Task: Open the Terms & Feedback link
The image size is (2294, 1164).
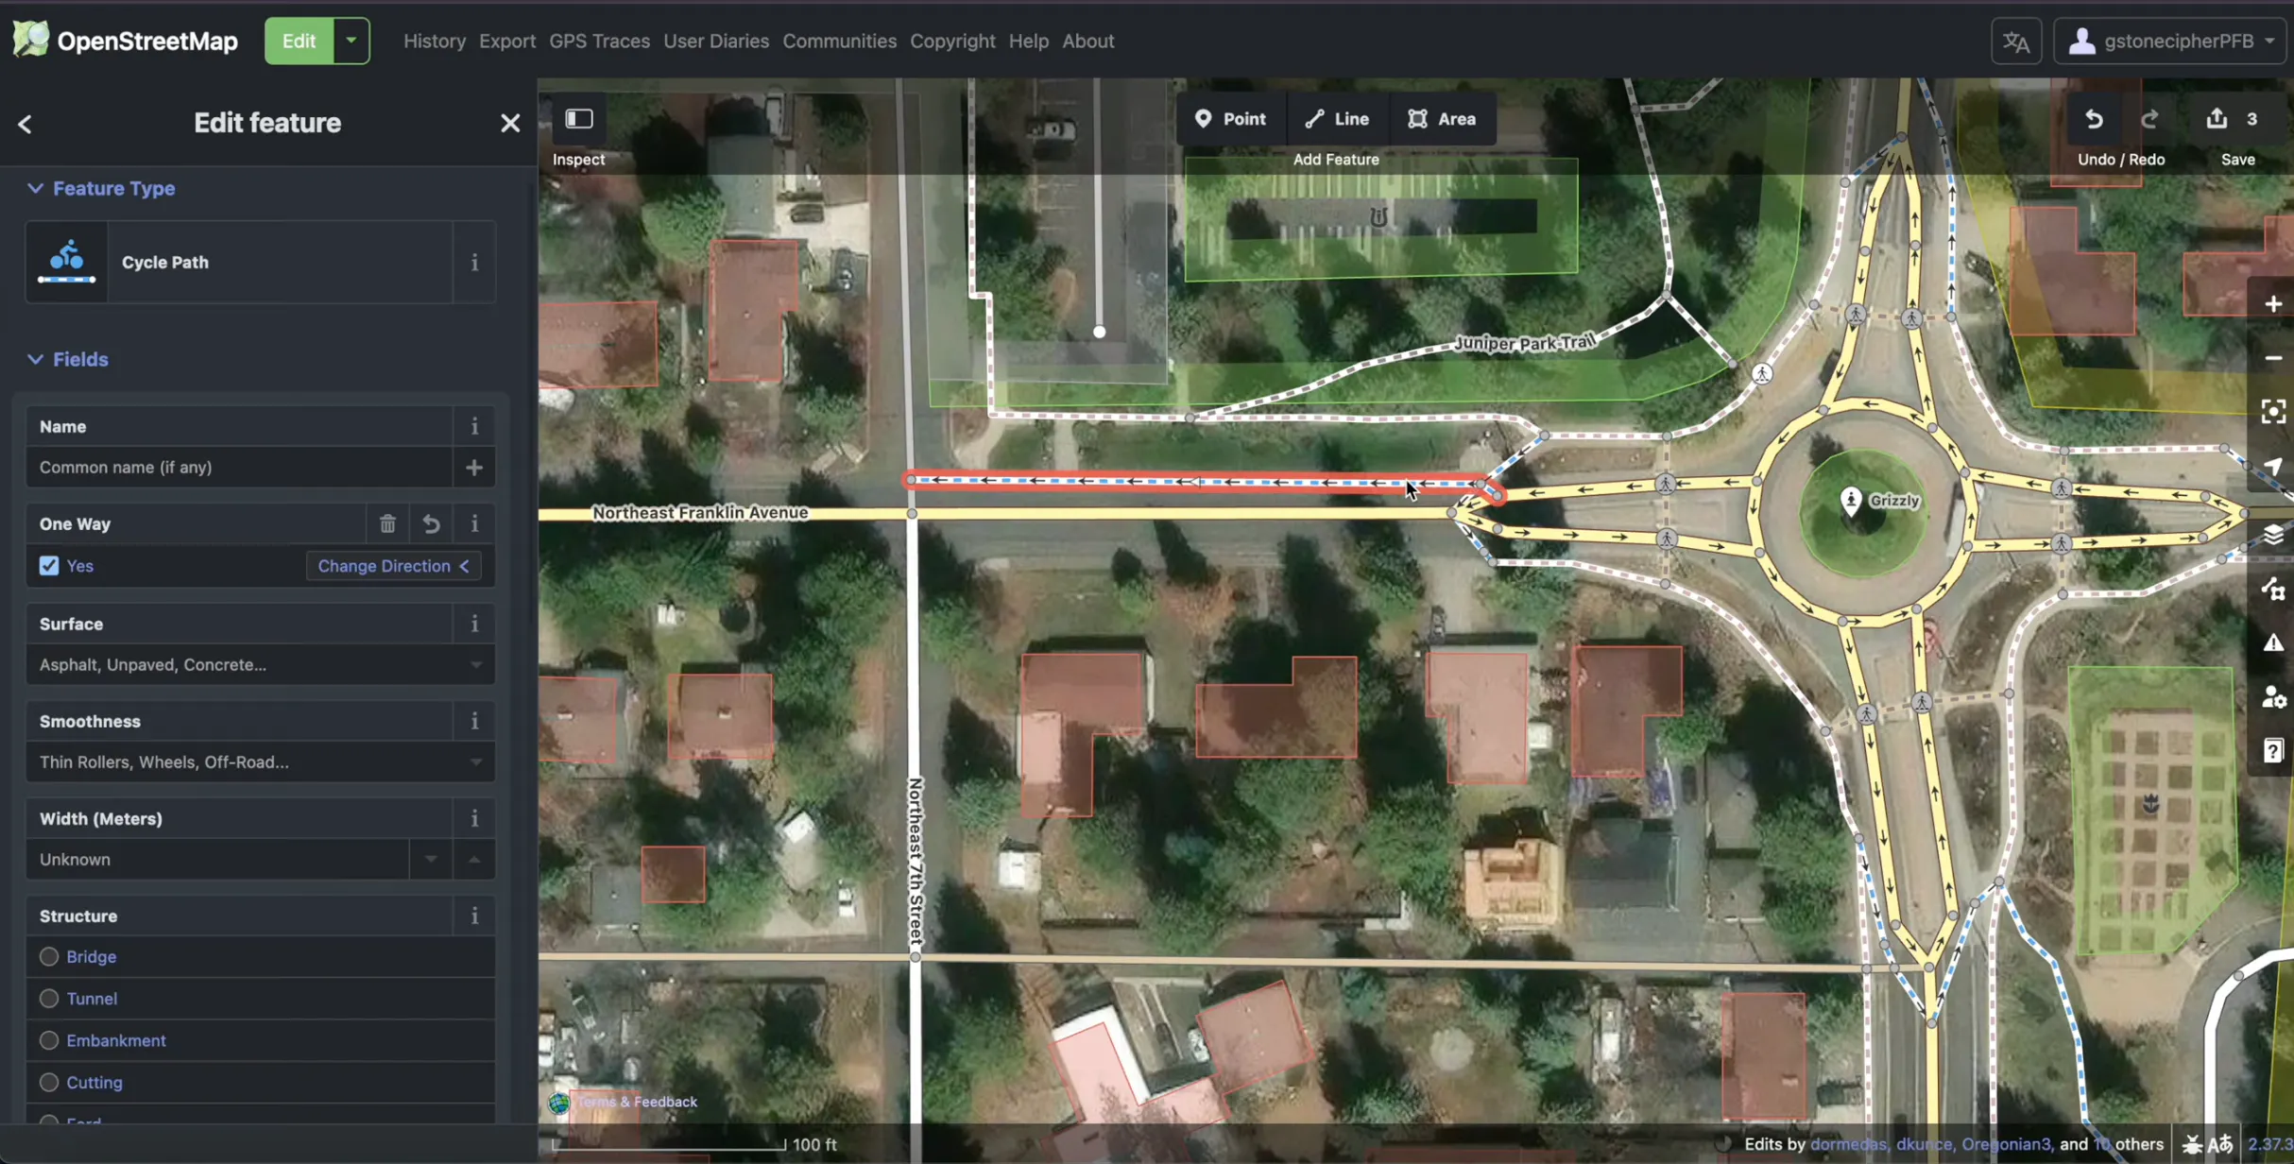Action: (636, 1102)
